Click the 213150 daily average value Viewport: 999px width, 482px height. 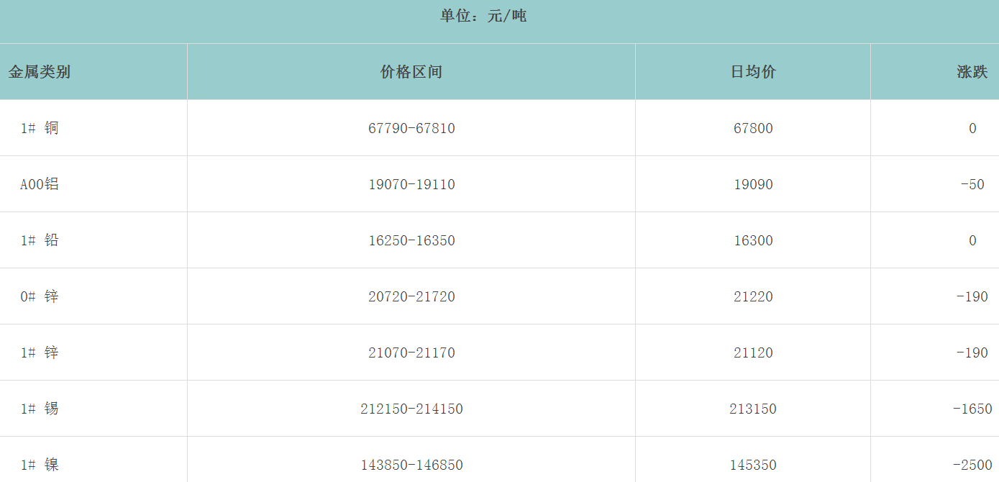point(753,409)
